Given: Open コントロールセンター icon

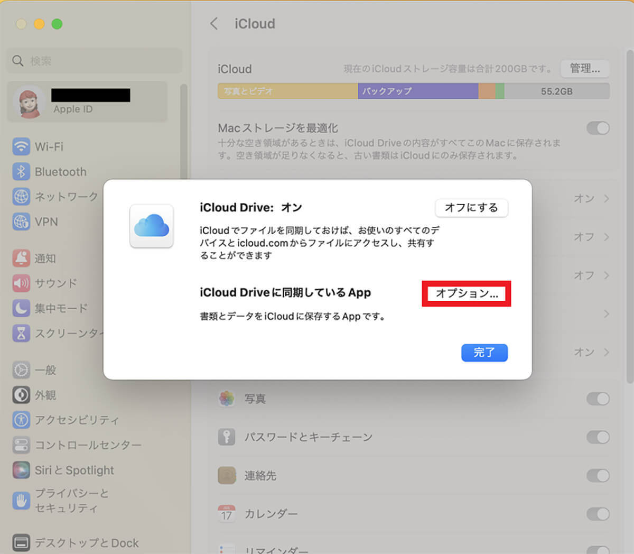Looking at the screenshot, I should 21,445.
